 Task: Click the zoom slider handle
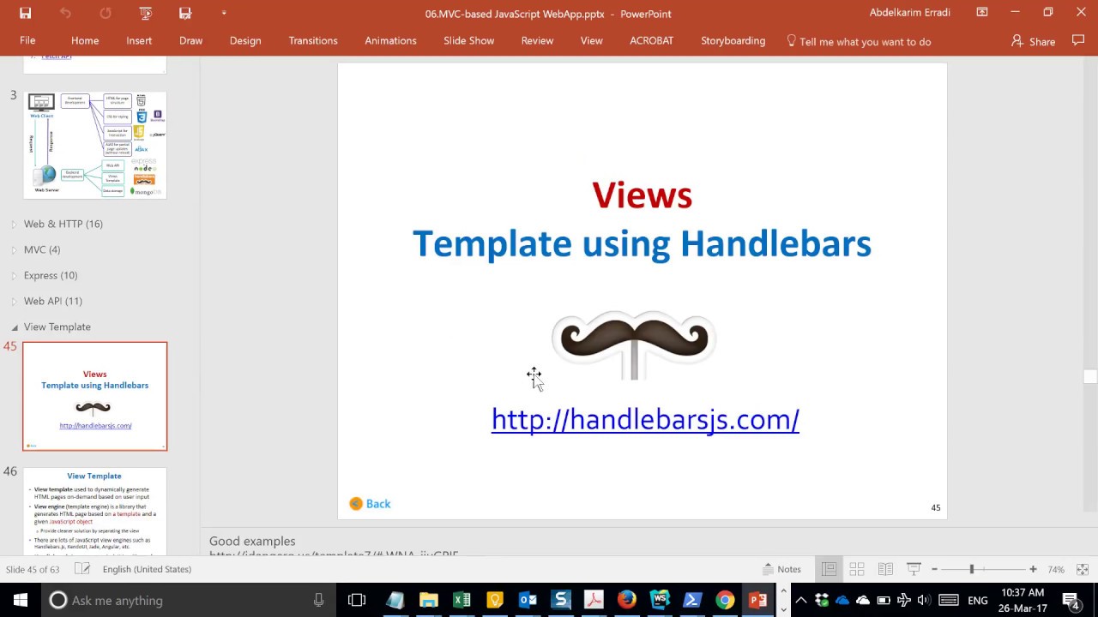coord(972,569)
